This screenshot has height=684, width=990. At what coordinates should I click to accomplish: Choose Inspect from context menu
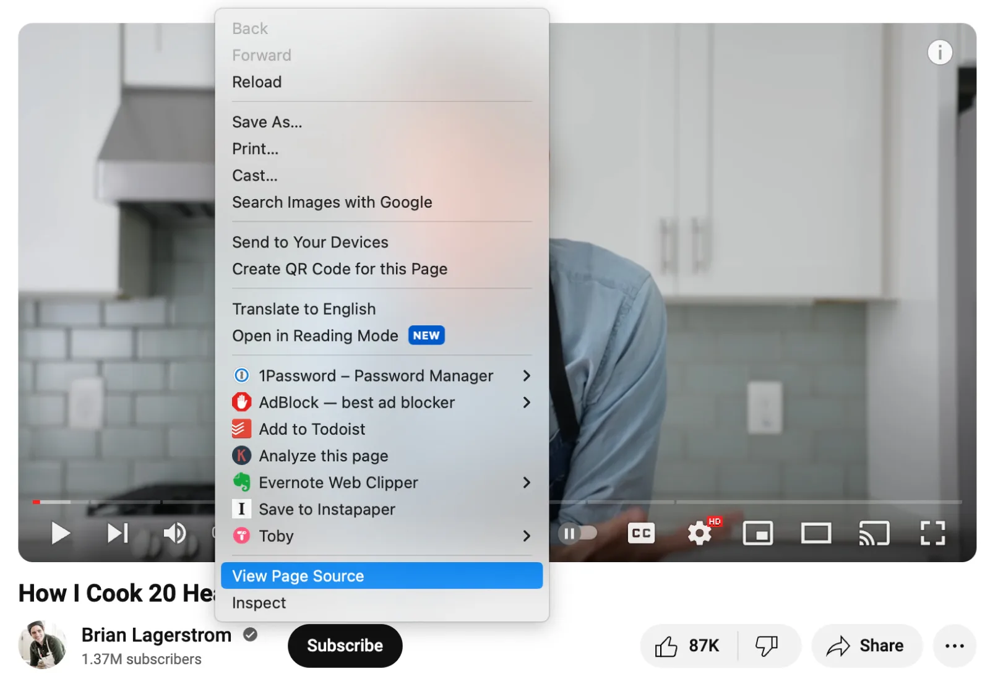[x=259, y=603]
